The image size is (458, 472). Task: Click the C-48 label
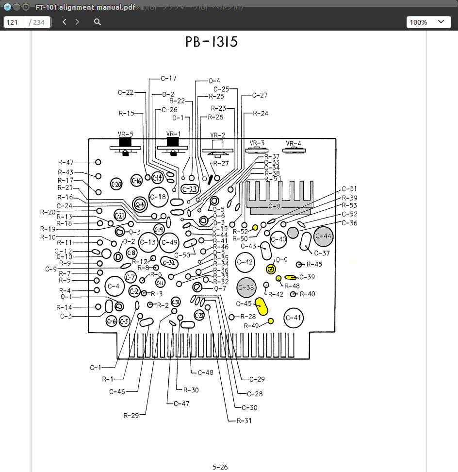point(206,372)
